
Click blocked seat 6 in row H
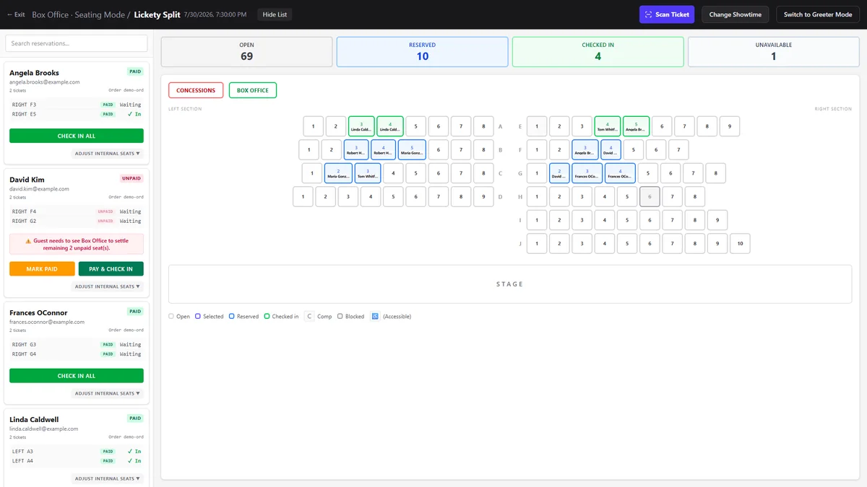650,196
